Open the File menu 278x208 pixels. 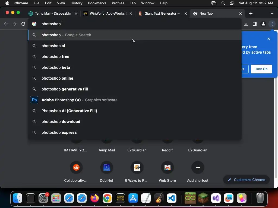37,3
